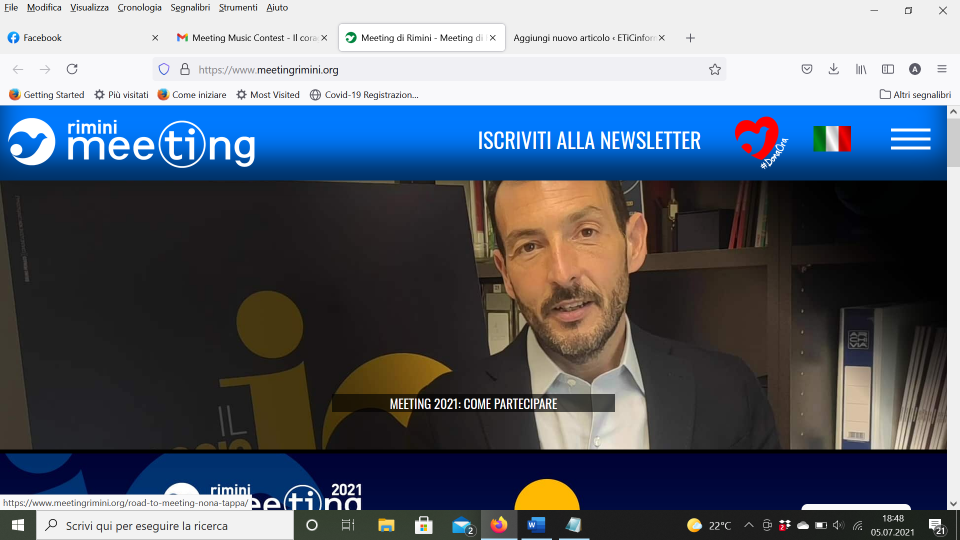Open the Aiuto menu
The height and width of the screenshot is (540, 960).
[277, 7]
